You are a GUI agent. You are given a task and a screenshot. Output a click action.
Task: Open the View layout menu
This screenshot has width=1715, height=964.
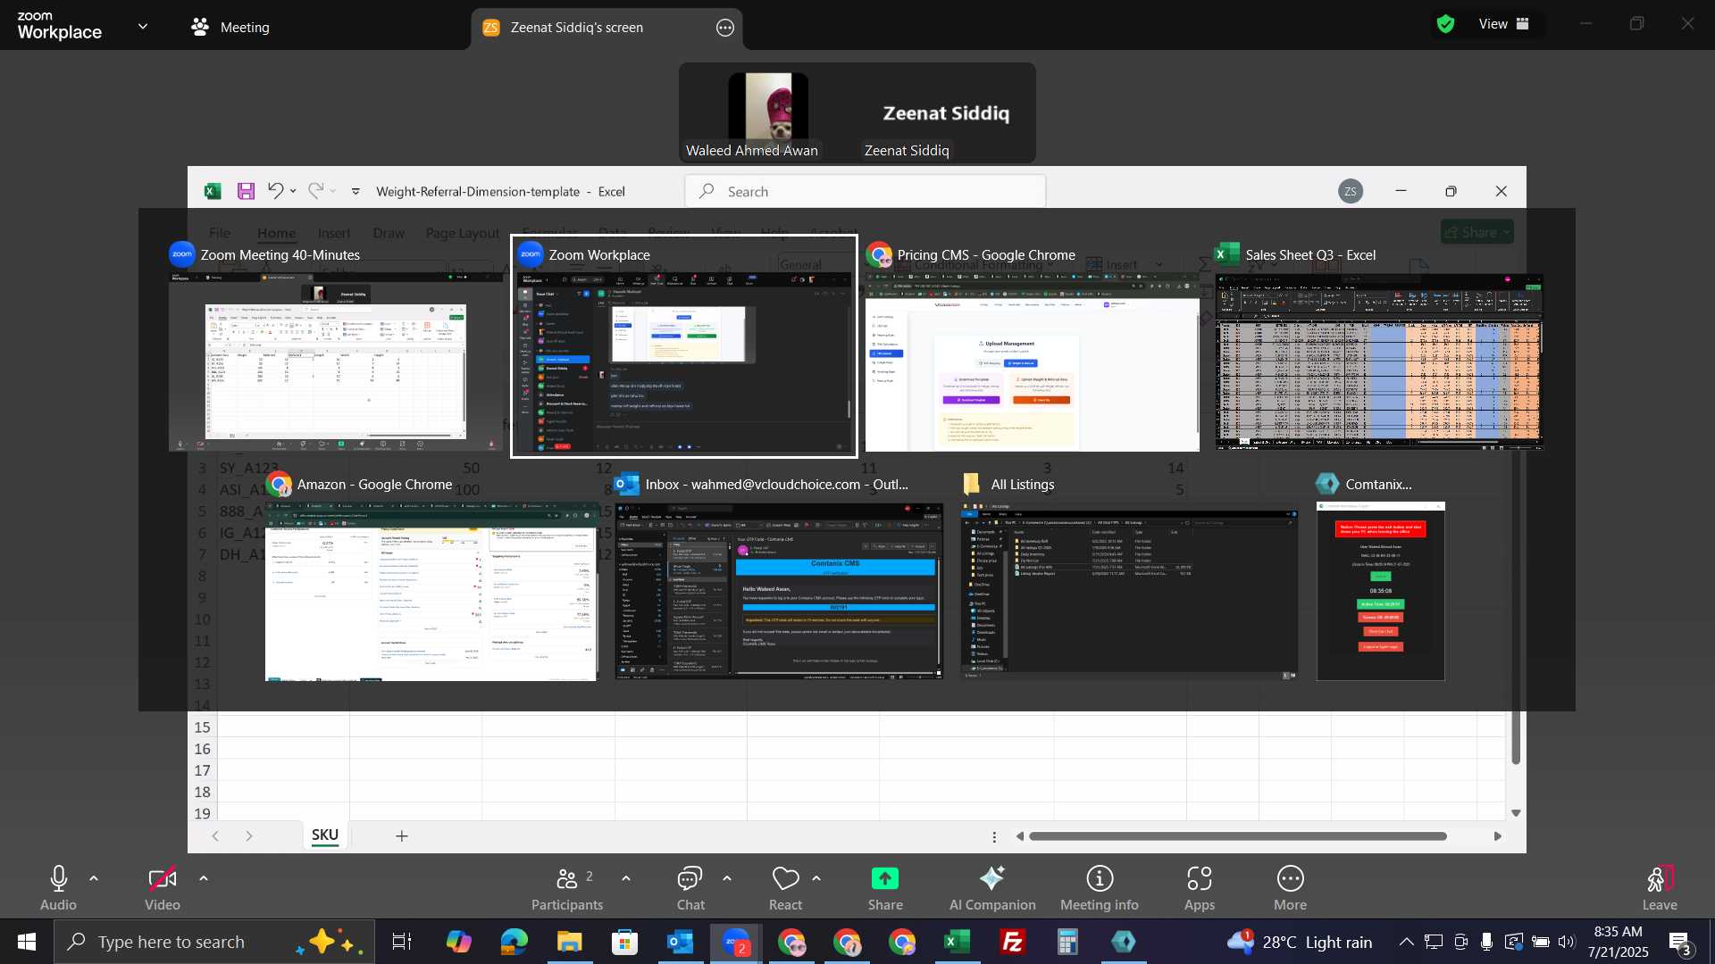pos(1505,24)
